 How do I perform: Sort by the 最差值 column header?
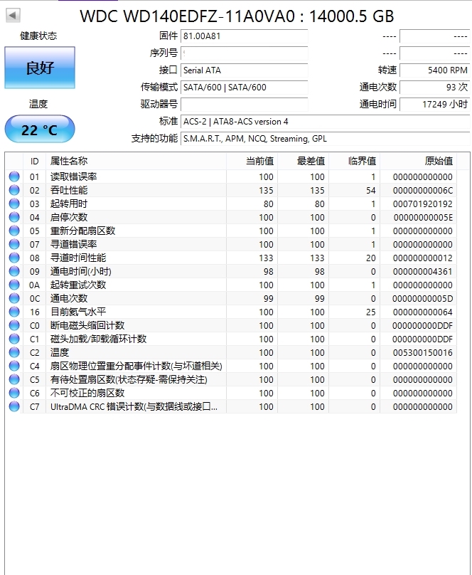(304, 162)
